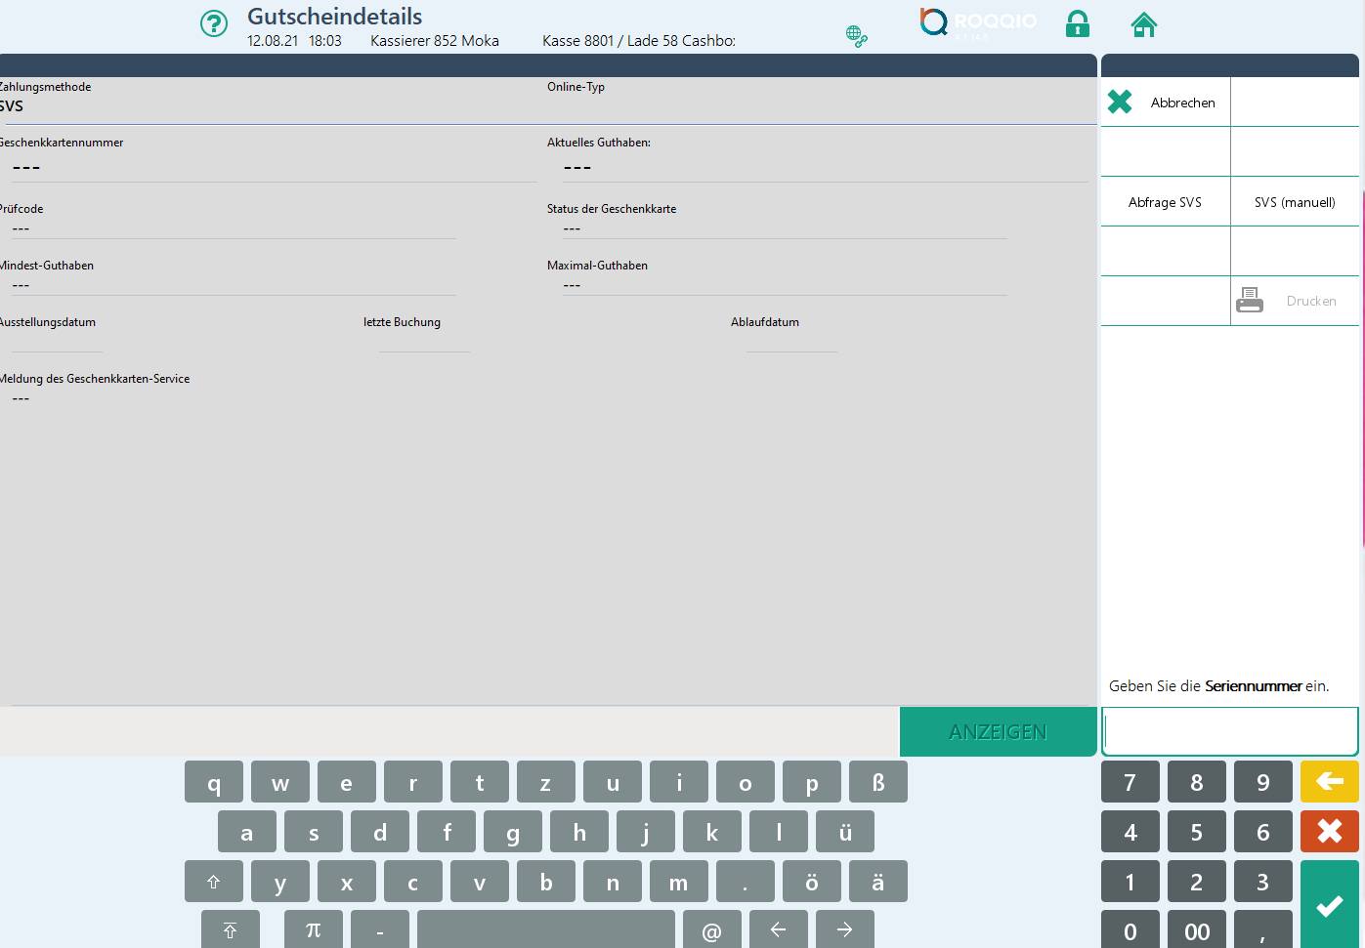Select Abfrage SVS option
Screen dimensions: 1365x948
tap(1165, 202)
